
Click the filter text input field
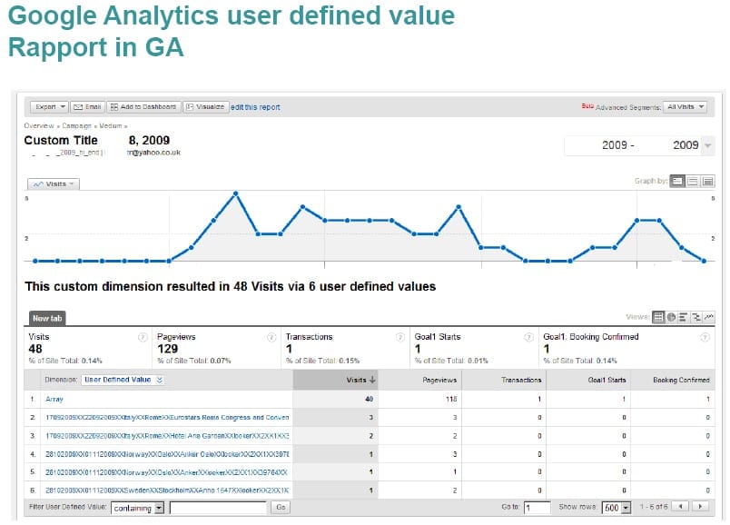[x=218, y=508]
